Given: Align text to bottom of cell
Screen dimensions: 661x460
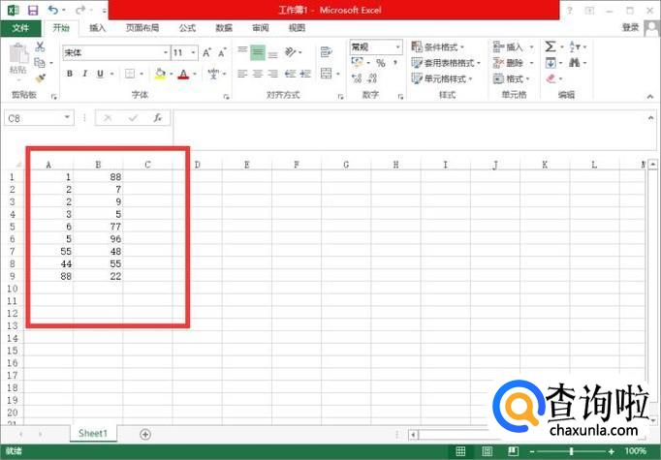Looking at the screenshot, I should click(273, 53).
